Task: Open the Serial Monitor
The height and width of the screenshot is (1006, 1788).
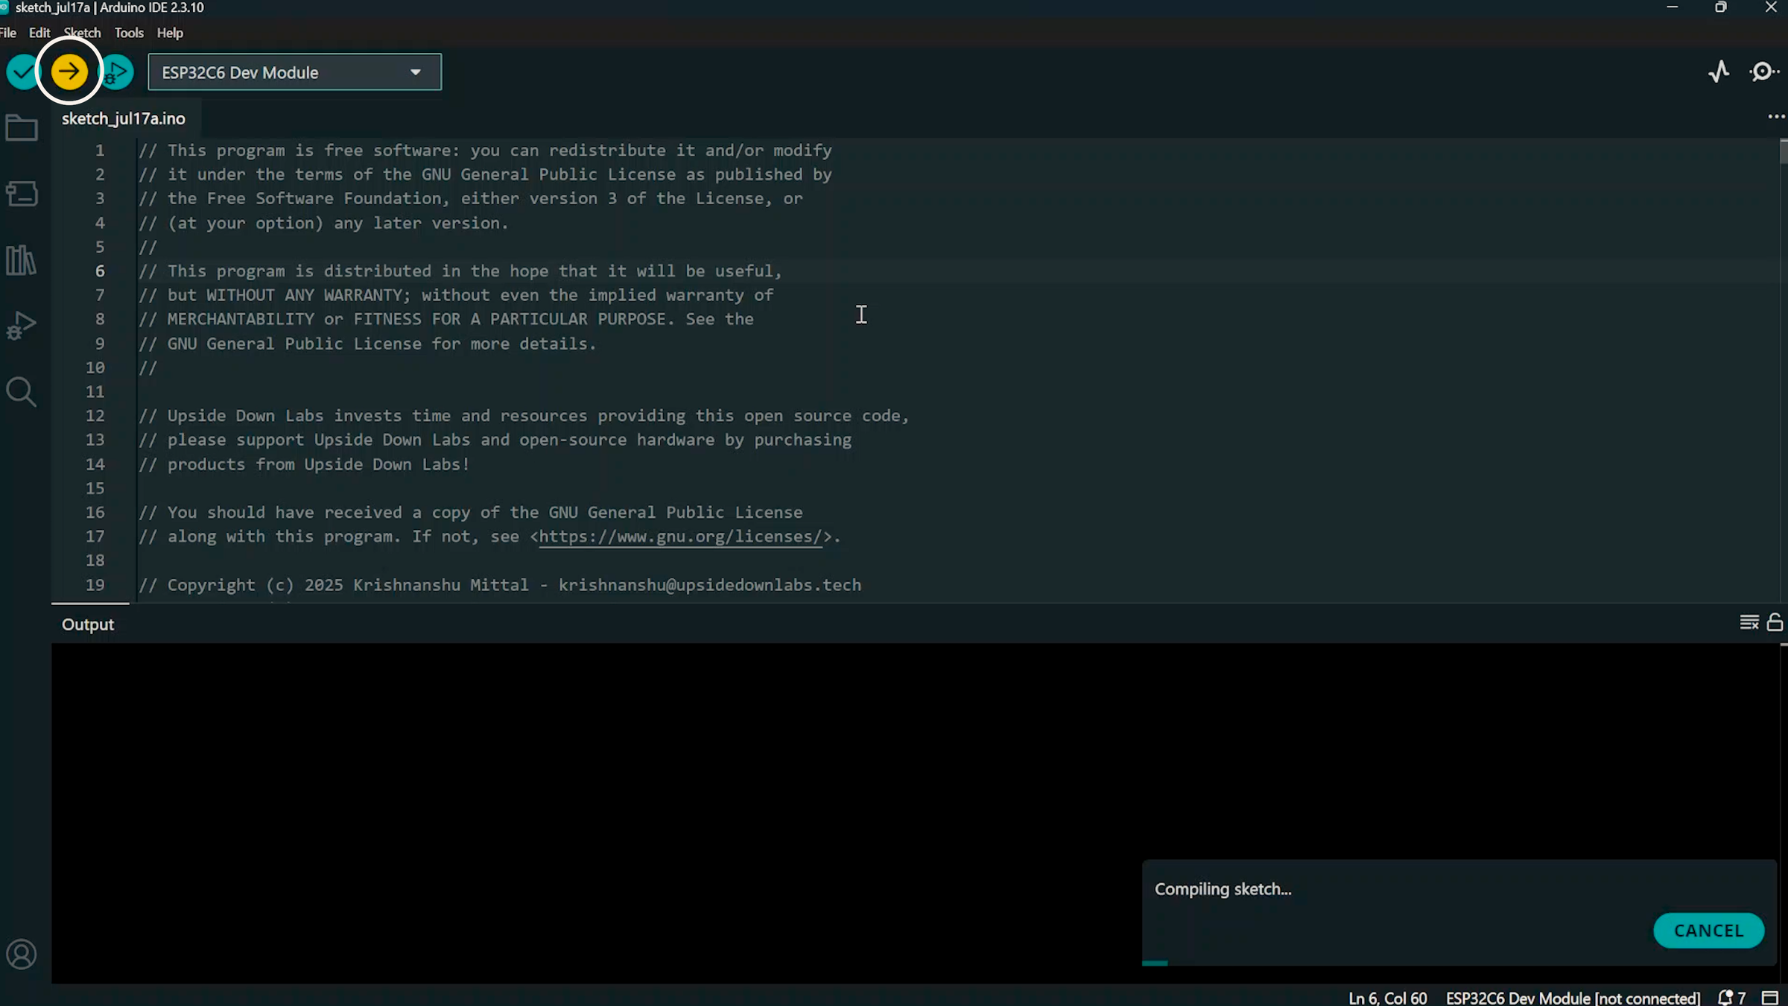Action: (x=1763, y=72)
